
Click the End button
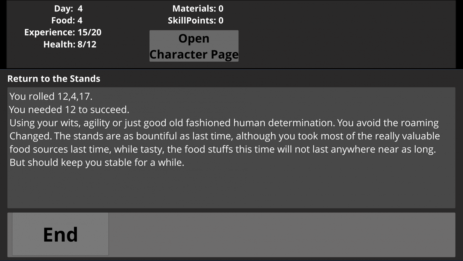60,234
